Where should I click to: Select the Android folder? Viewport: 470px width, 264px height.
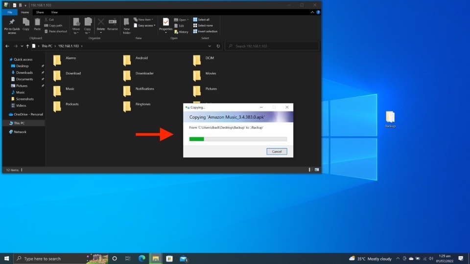click(135, 60)
